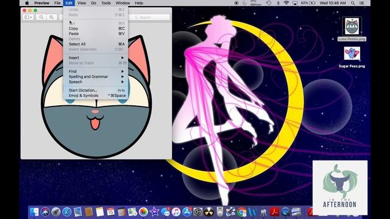Open Calendar from the Dock
Image resolution: width=390 pixels, height=219 pixels.
click(110, 212)
